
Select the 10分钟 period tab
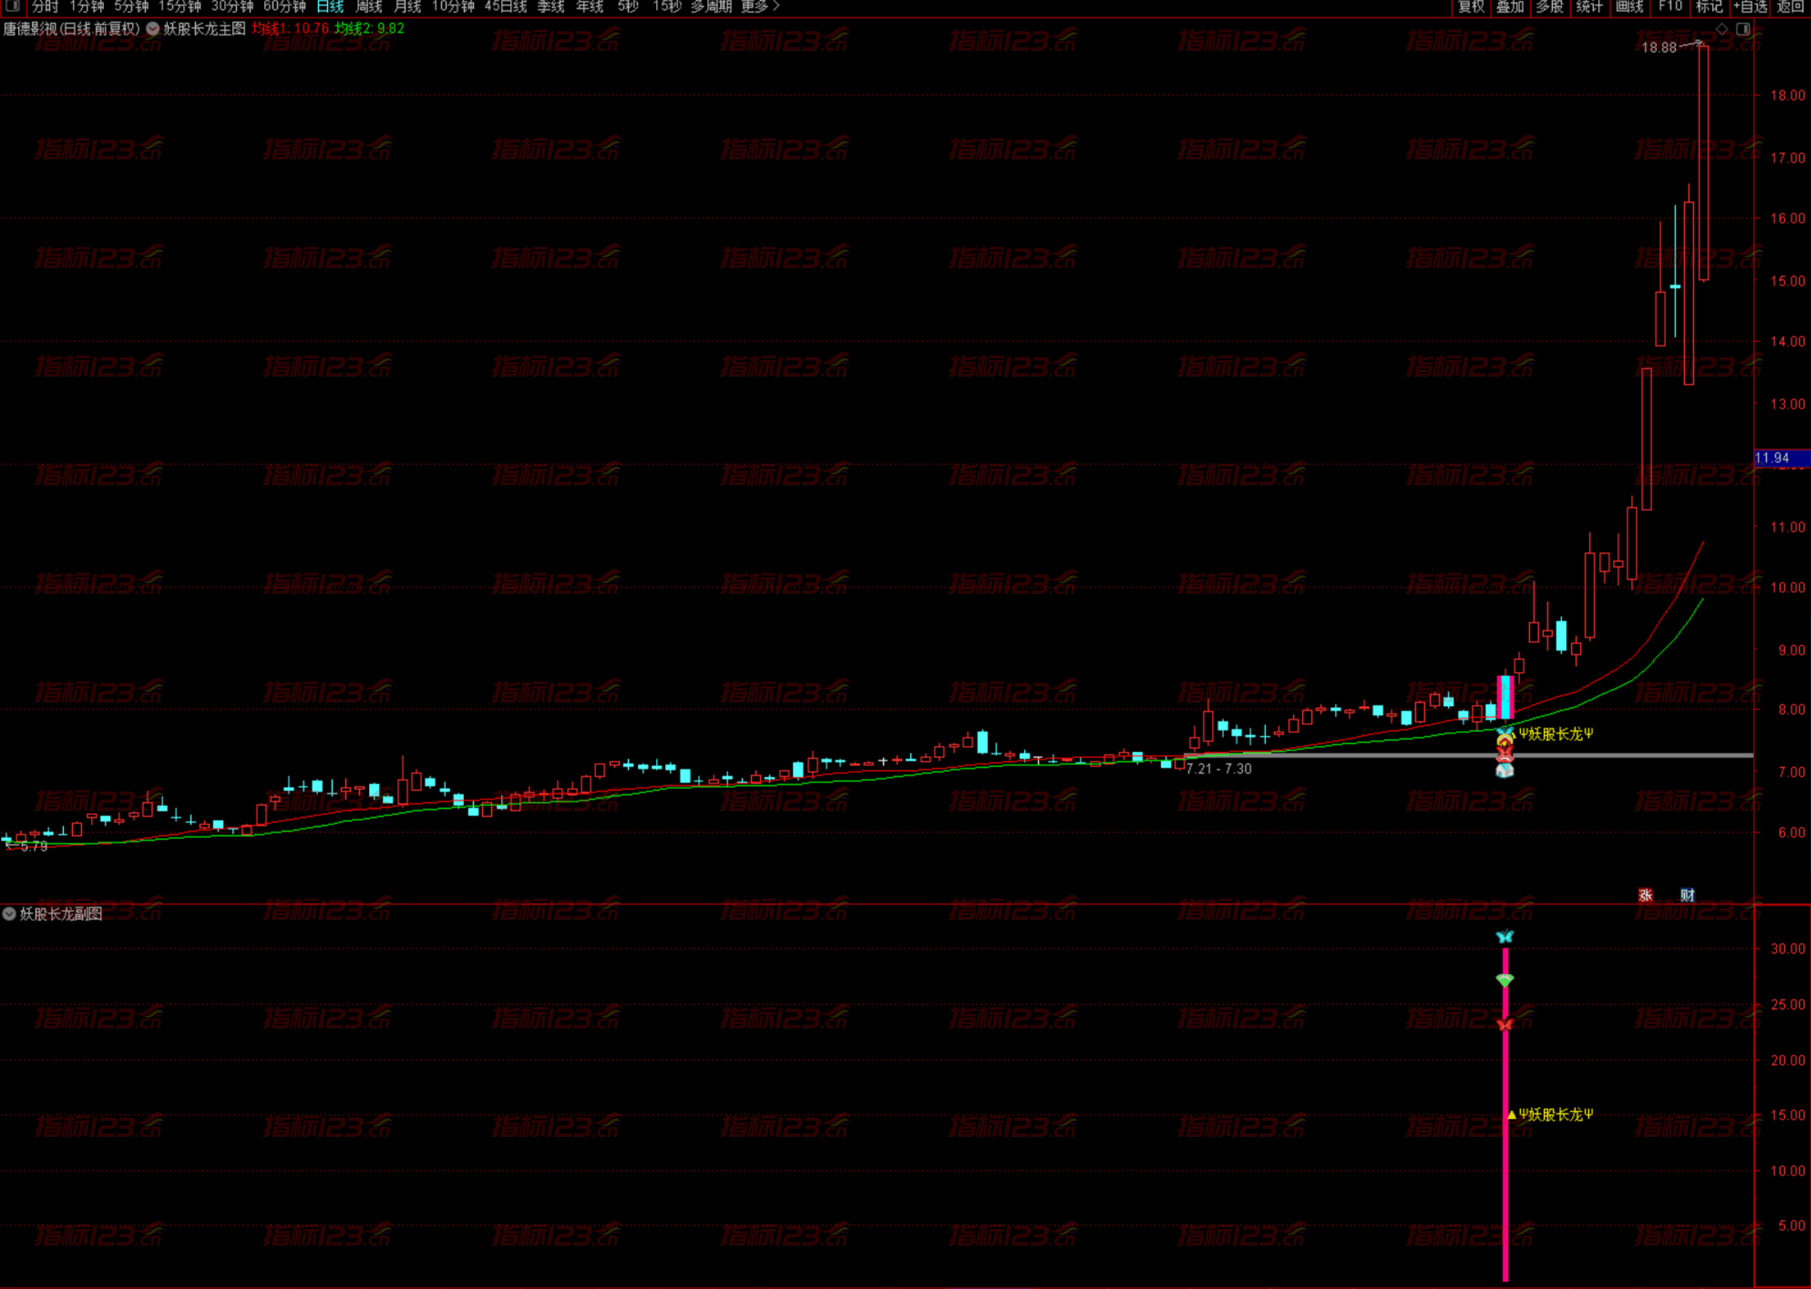tap(453, 6)
